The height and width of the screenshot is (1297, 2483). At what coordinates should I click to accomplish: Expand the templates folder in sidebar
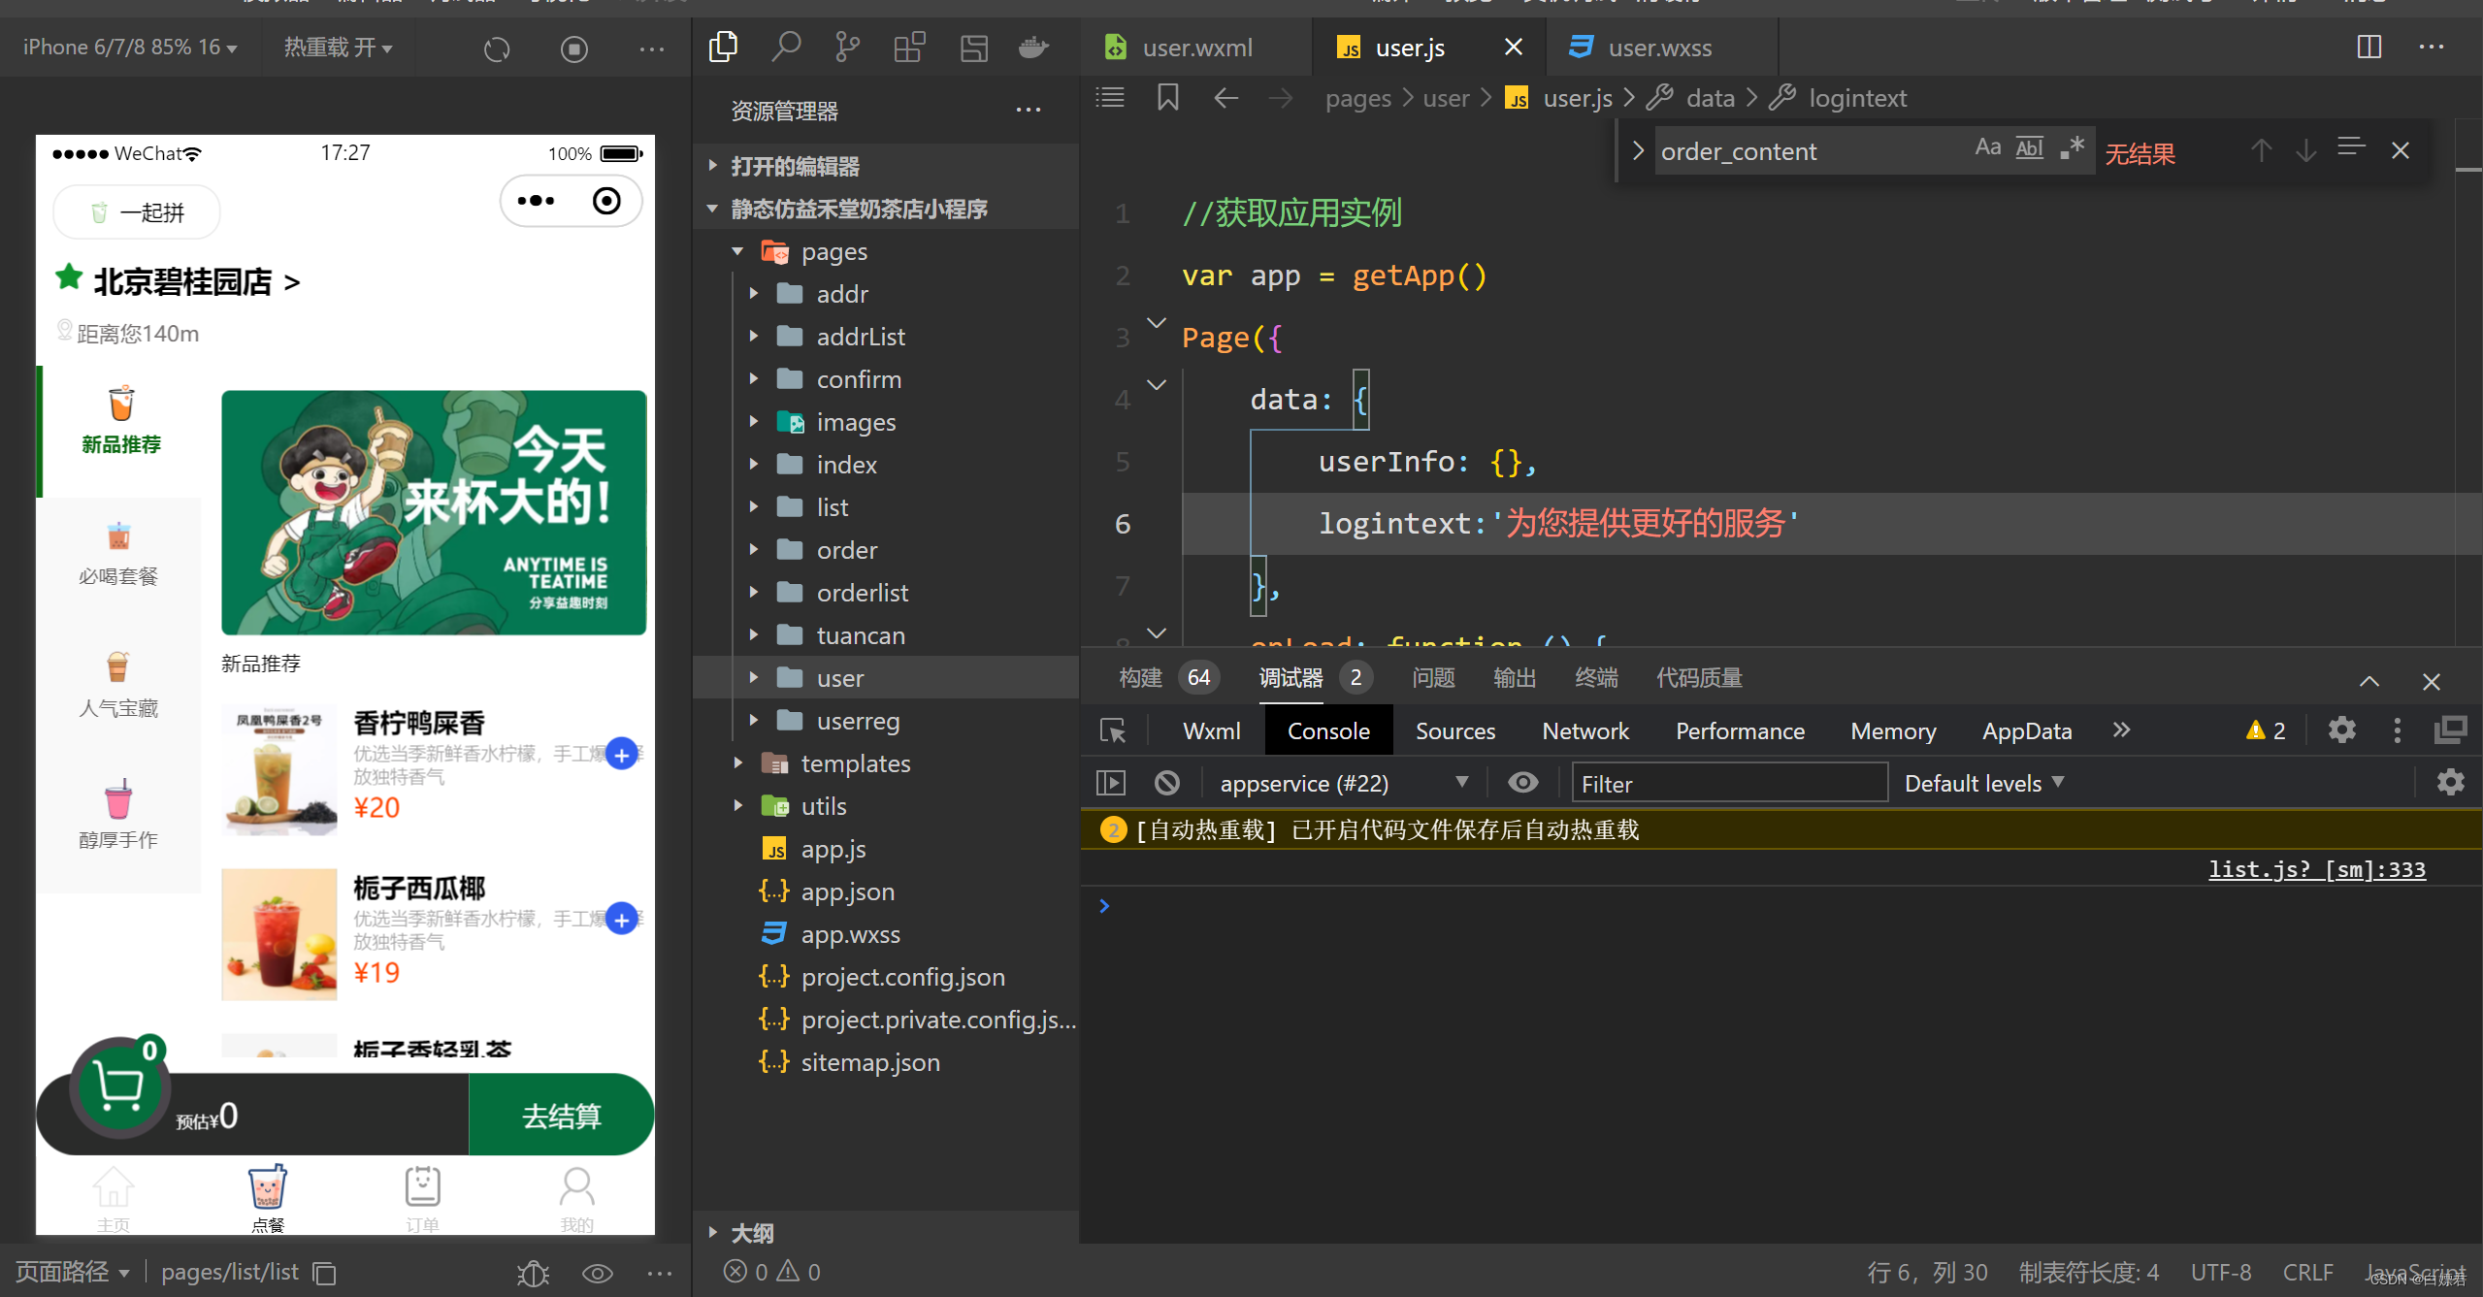(735, 763)
